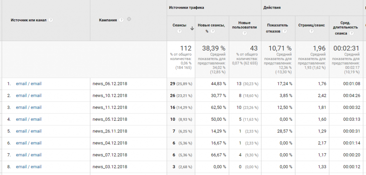Open email / email link in row 8
This screenshot has height=175, width=366.
tap(29, 167)
